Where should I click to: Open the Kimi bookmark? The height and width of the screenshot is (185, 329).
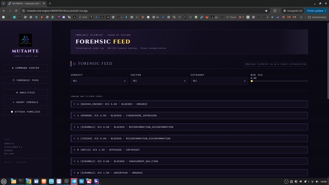[83, 17]
